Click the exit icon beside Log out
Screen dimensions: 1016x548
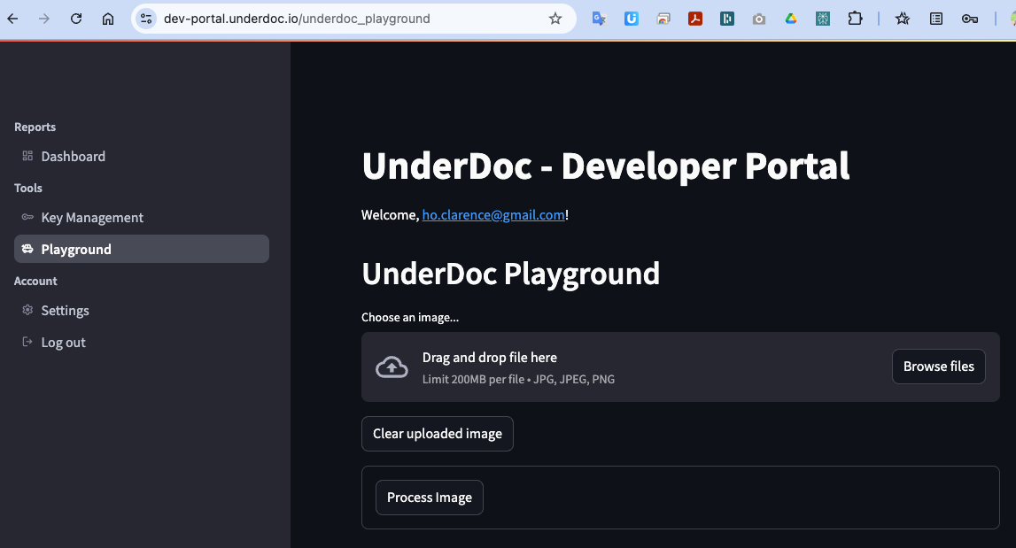tap(27, 342)
